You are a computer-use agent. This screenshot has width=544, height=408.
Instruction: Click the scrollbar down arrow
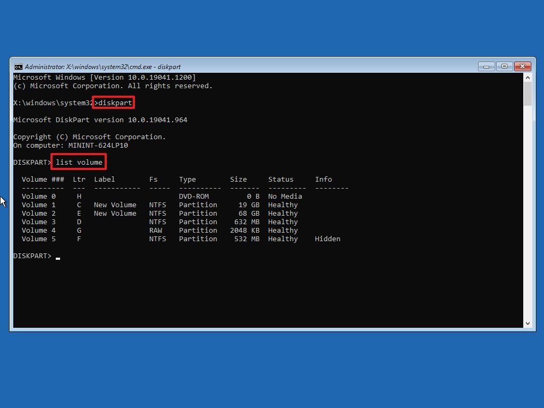[529, 322]
